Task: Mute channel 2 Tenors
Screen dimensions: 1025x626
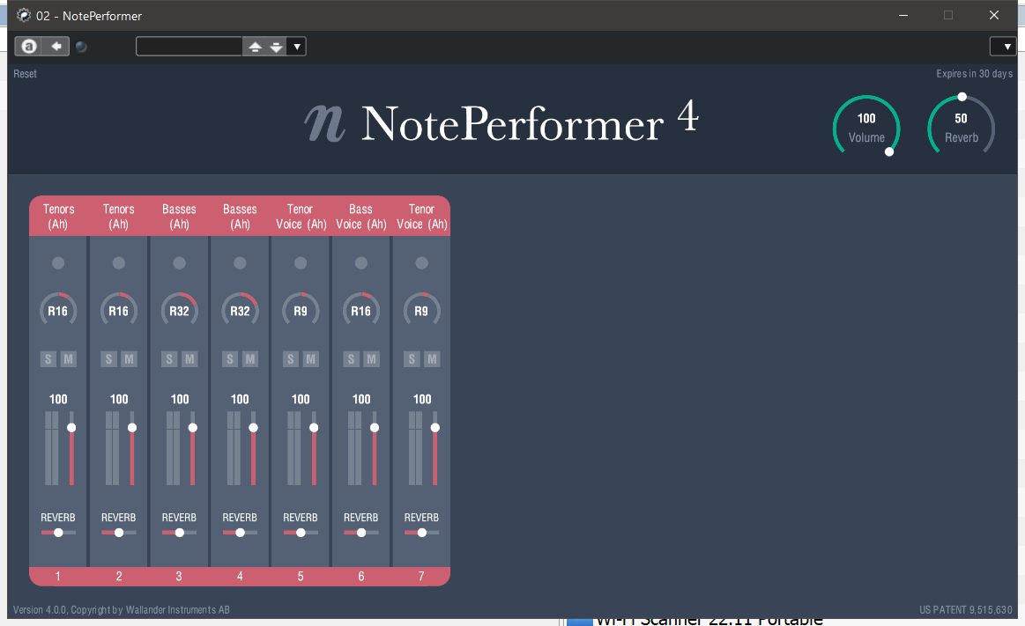Action: click(129, 359)
